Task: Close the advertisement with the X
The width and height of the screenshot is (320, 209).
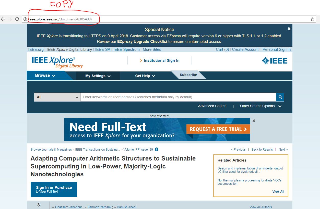Action: (254, 121)
